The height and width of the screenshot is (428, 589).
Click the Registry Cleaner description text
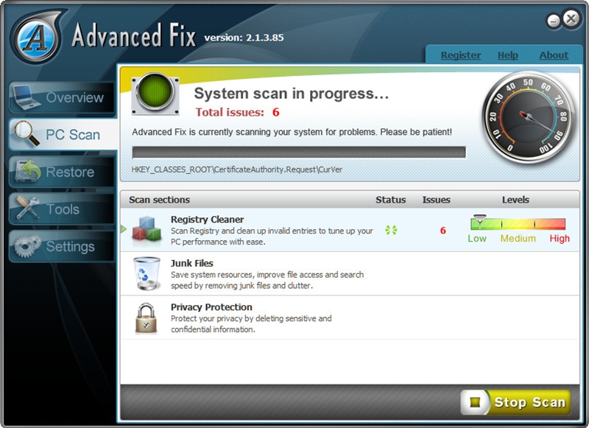(x=272, y=236)
